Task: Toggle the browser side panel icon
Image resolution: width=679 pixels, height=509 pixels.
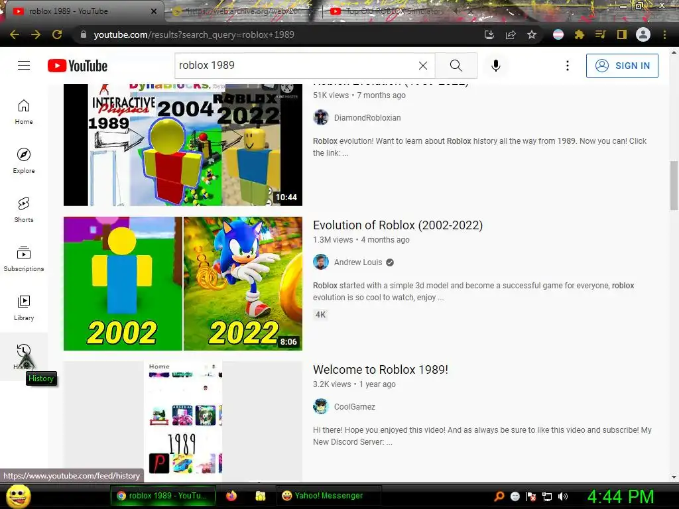Action: coord(622,34)
